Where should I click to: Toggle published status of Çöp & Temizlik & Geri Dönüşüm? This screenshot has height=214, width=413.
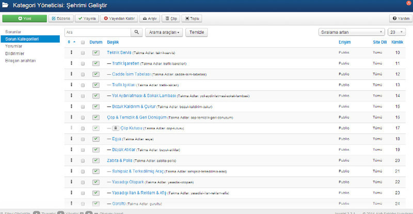pos(96,118)
